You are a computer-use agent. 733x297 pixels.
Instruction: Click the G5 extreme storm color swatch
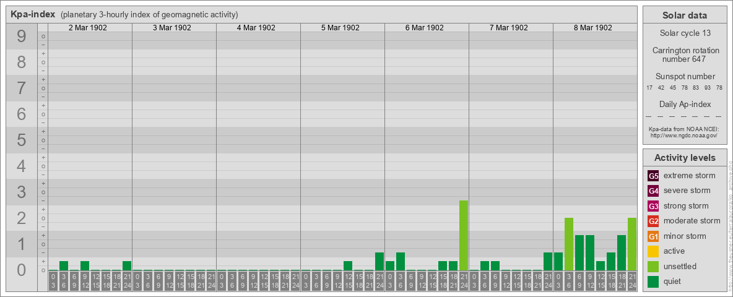pyautogui.click(x=653, y=176)
